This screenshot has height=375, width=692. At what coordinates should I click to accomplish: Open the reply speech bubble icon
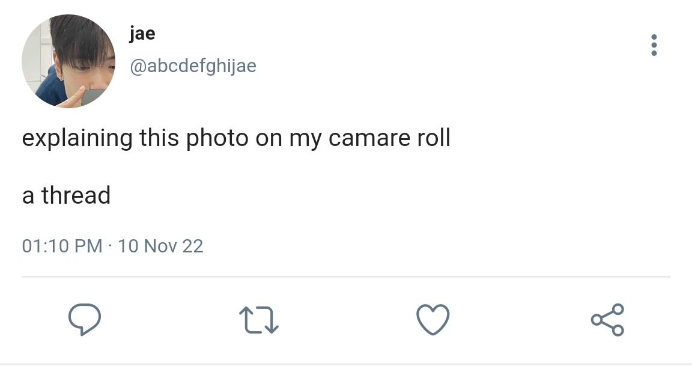click(85, 319)
